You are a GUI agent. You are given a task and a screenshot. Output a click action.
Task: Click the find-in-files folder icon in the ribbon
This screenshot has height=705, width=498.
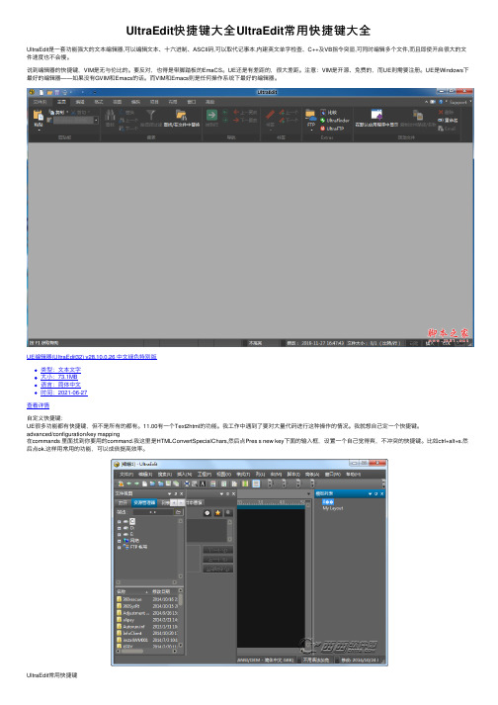(181, 115)
